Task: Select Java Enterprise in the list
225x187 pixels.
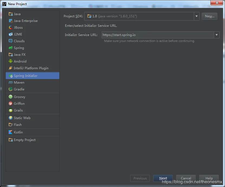Action: pyautogui.click(x=32, y=21)
